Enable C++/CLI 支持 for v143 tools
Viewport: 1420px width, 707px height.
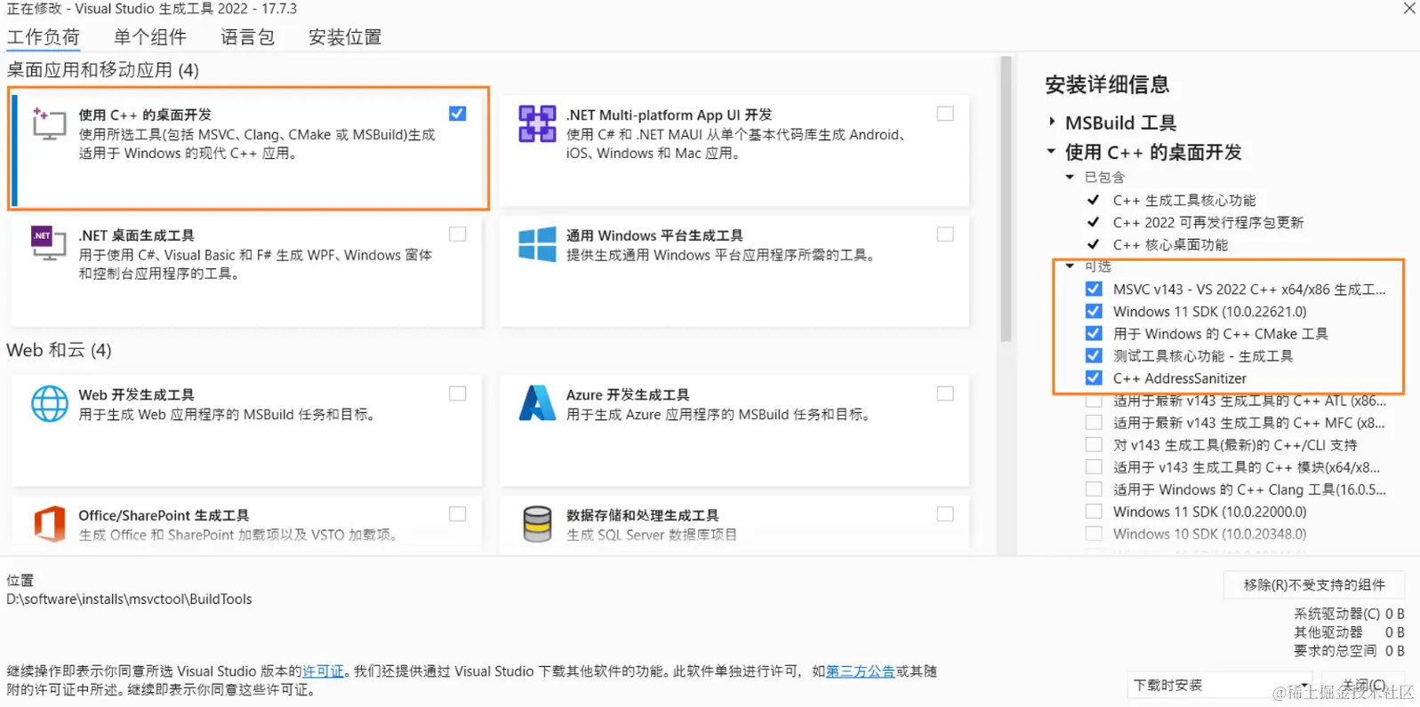1094,445
